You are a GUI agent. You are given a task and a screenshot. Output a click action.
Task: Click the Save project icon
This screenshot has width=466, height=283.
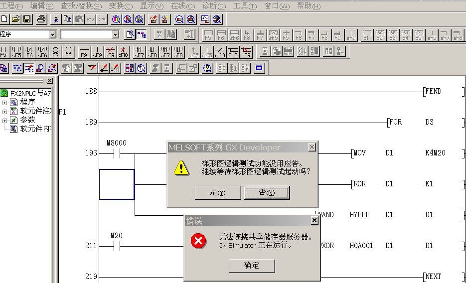click(x=27, y=19)
